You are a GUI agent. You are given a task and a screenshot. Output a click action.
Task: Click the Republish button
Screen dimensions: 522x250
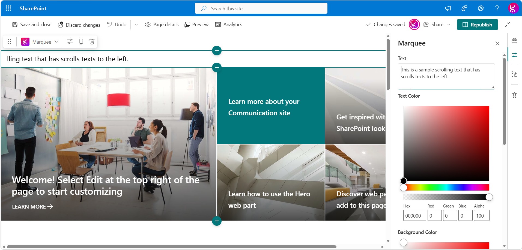pos(477,25)
